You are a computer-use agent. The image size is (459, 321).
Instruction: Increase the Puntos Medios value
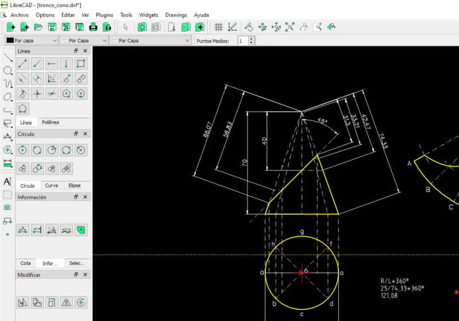point(251,39)
